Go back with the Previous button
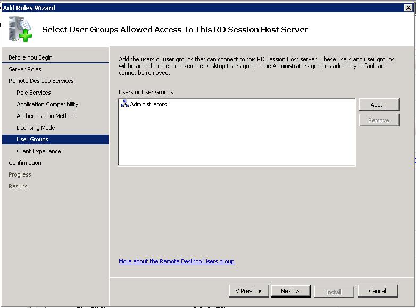416x308 pixels. 249,291
